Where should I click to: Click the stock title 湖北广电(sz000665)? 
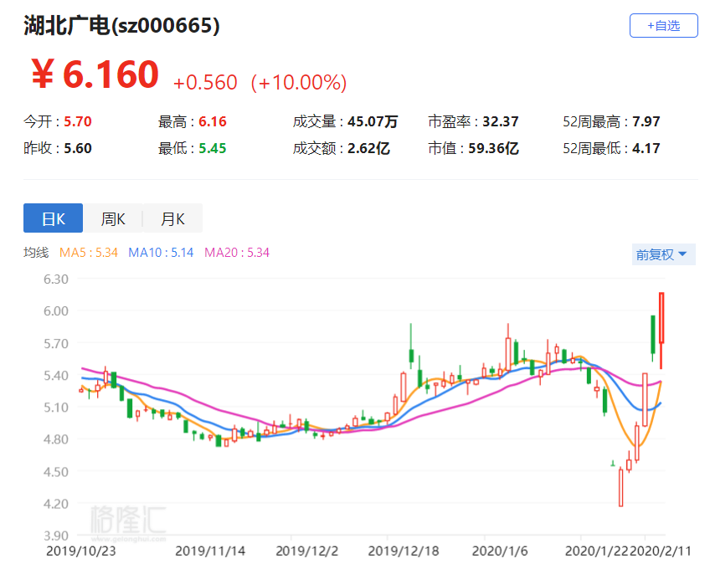121,25
